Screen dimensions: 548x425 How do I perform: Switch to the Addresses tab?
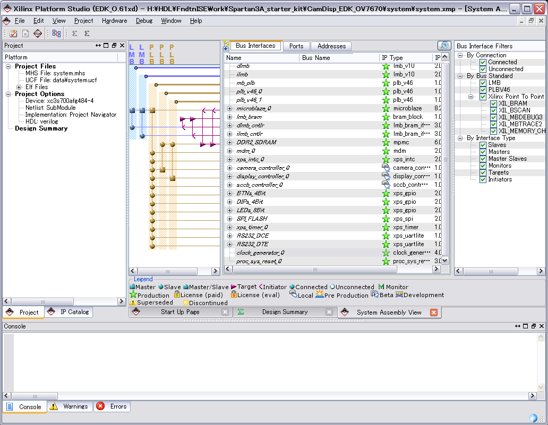(x=331, y=46)
